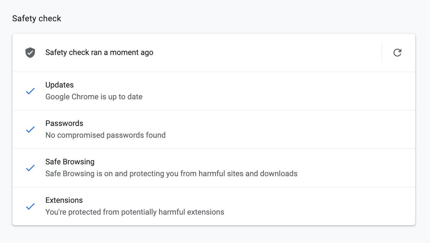Click the vertical divider beside reload icon
430x243 pixels.
(382, 53)
